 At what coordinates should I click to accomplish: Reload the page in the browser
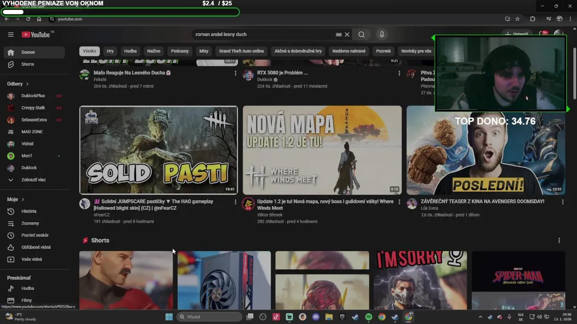[x=28, y=19]
